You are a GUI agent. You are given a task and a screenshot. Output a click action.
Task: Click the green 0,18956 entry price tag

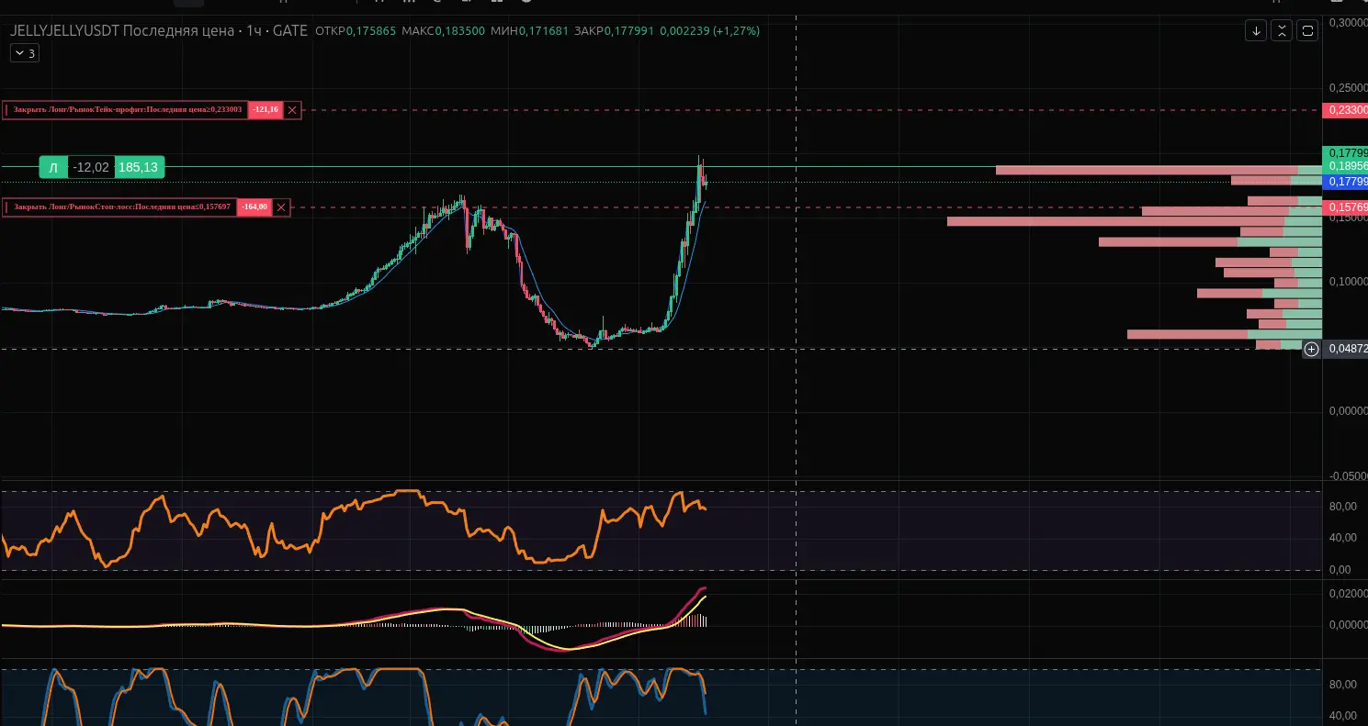point(1345,167)
